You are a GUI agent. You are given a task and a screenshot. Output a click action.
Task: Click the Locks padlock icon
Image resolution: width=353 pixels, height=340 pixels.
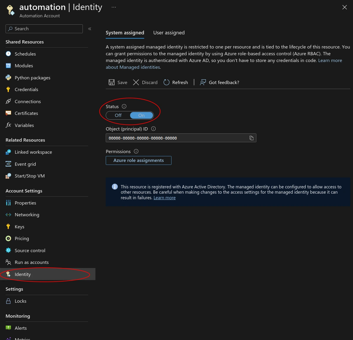tap(8, 301)
